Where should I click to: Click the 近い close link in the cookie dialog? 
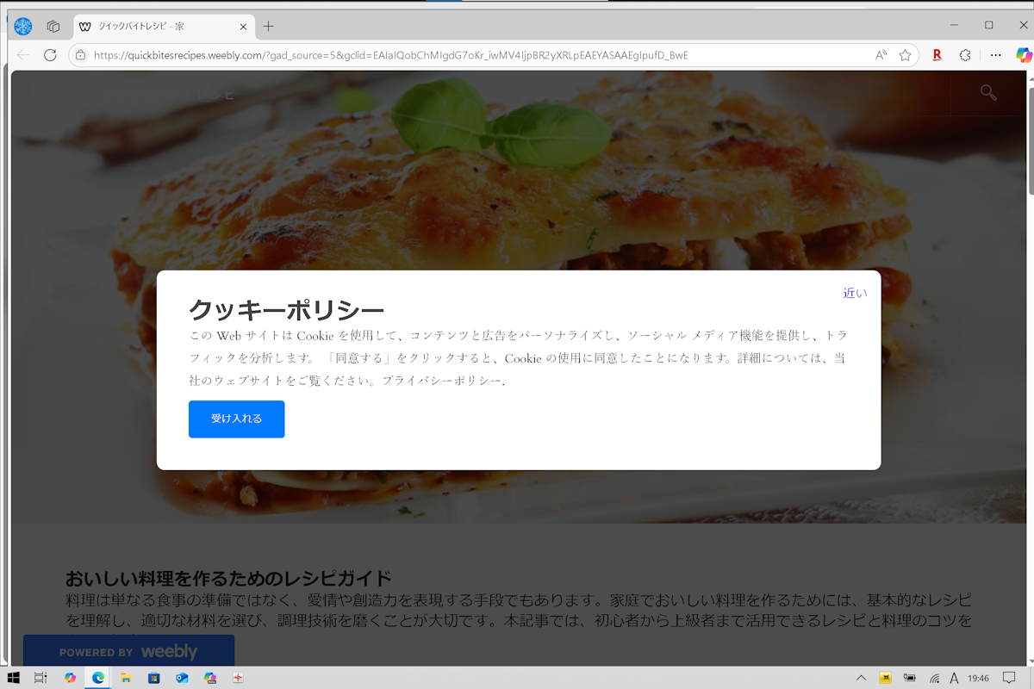855,293
